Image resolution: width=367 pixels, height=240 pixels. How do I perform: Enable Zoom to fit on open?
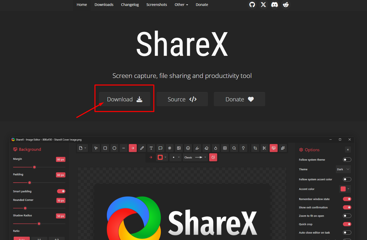pos(347,216)
